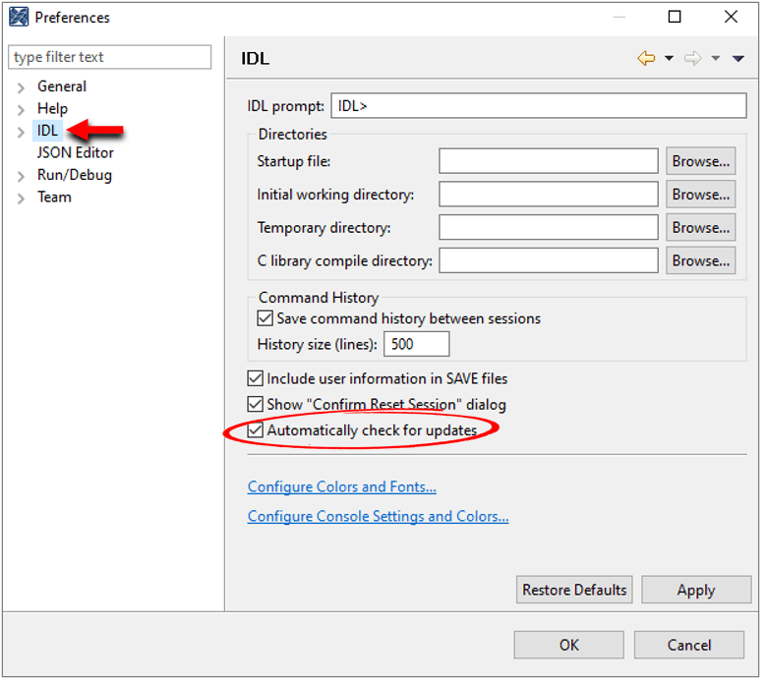
Task: Click the C library compile directory field
Action: [x=549, y=260]
